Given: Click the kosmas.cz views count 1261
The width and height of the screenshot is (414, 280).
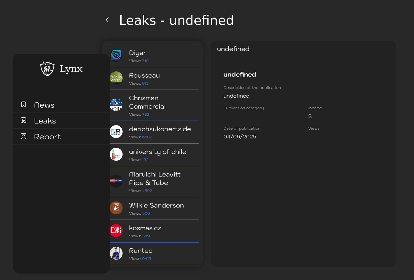Looking at the screenshot, I should click(x=146, y=236).
